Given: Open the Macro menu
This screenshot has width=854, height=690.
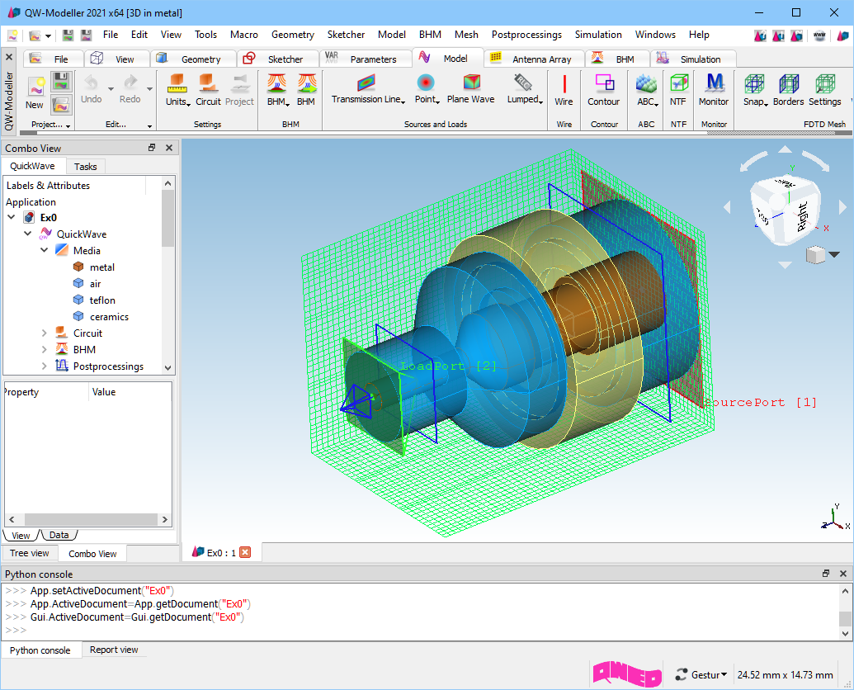Looking at the screenshot, I should [244, 35].
